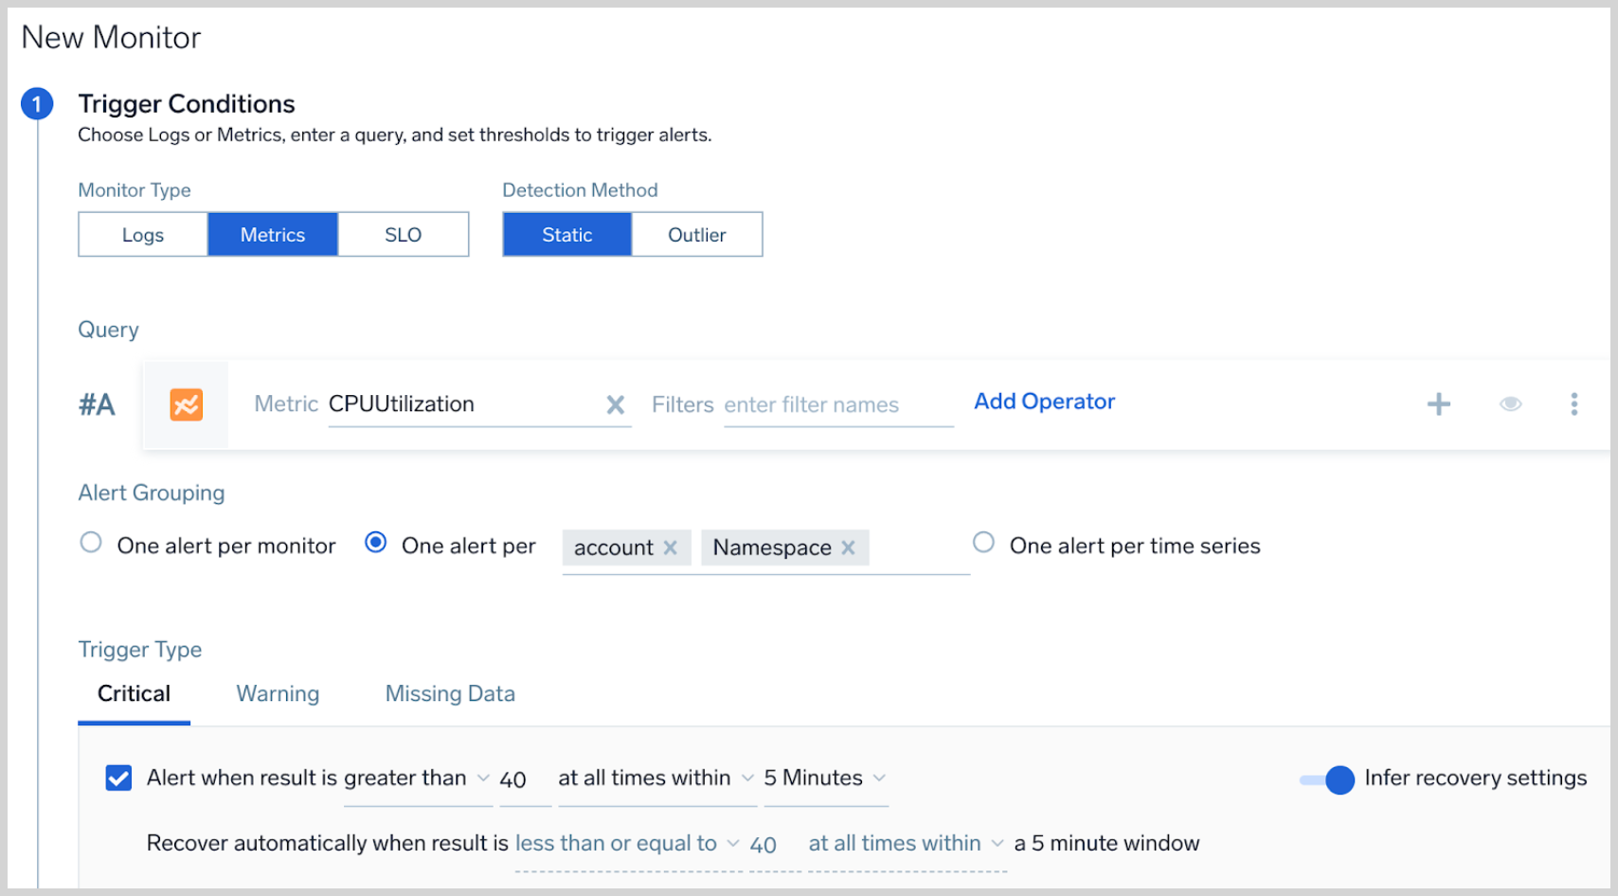Remove the account grouping tag

point(670,547)
